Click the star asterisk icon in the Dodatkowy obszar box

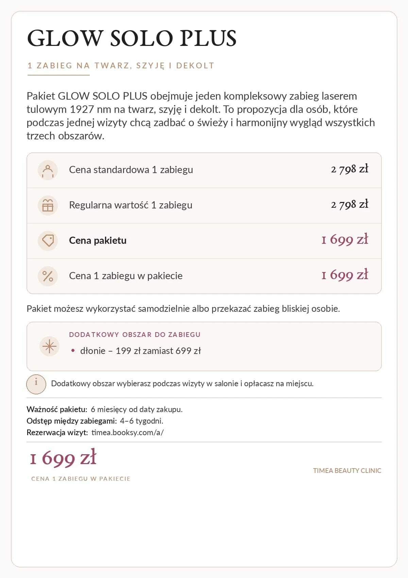click(50, 346)
